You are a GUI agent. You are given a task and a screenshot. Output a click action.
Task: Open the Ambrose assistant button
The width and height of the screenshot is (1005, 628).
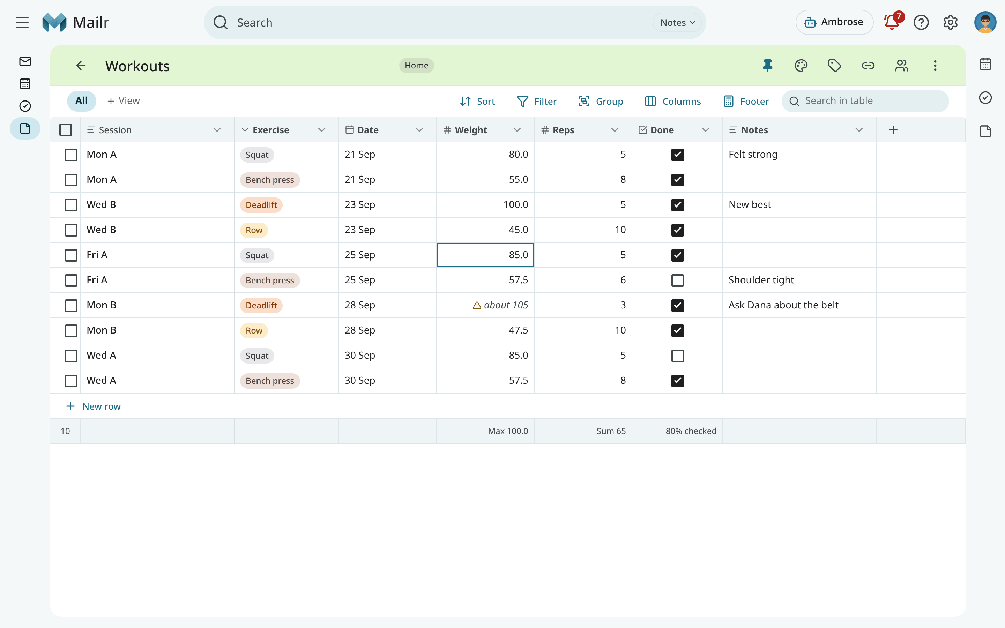(x=834, y=22)
